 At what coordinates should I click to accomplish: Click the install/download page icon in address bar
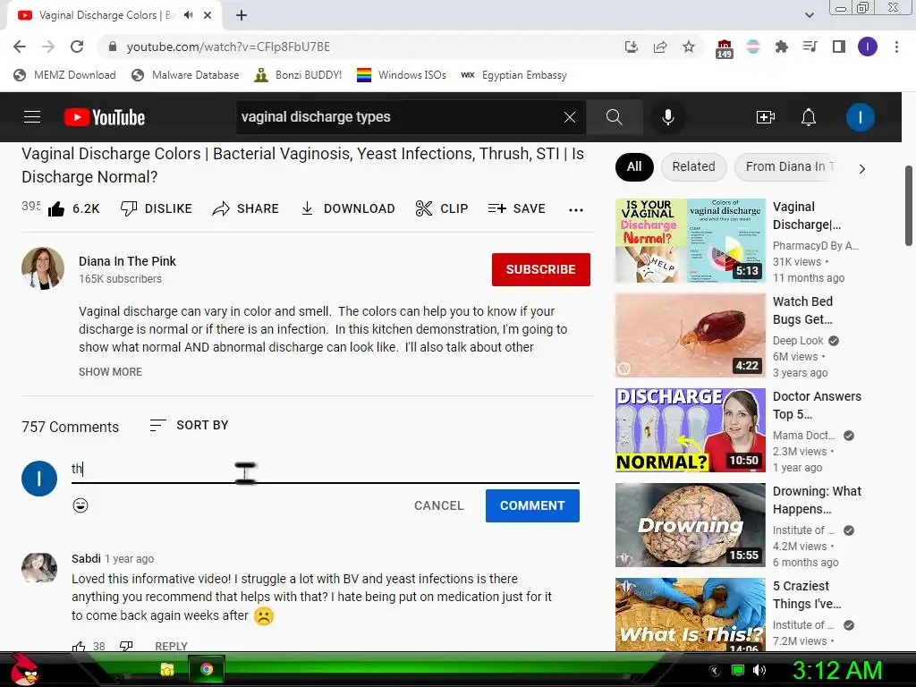pyautogui.click(x=631, y=47)
